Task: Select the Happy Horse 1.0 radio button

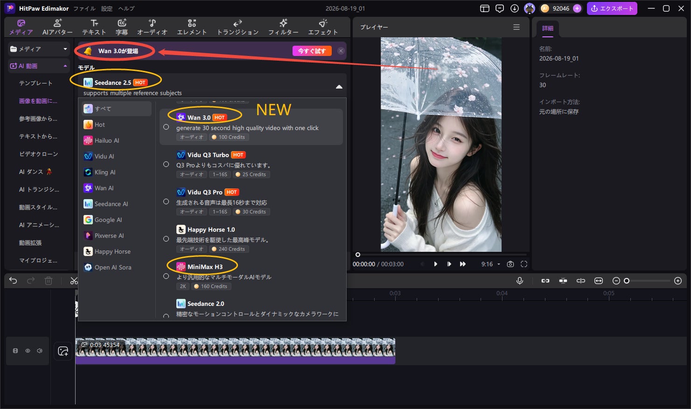Action: point(166,239)
